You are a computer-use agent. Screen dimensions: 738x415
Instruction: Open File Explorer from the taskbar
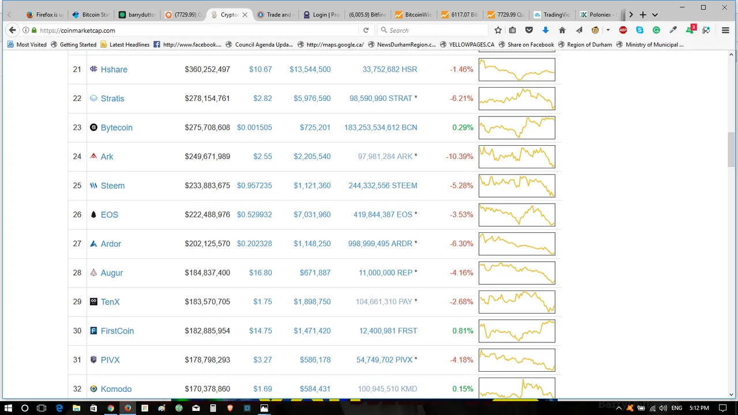[76, 408]
